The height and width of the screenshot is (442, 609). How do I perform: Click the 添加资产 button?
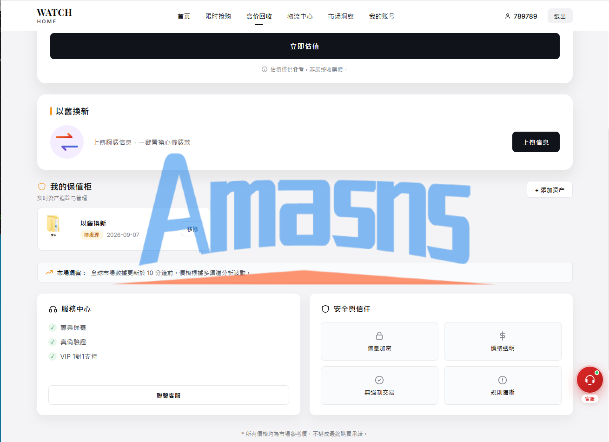click(x=549, y=190)
